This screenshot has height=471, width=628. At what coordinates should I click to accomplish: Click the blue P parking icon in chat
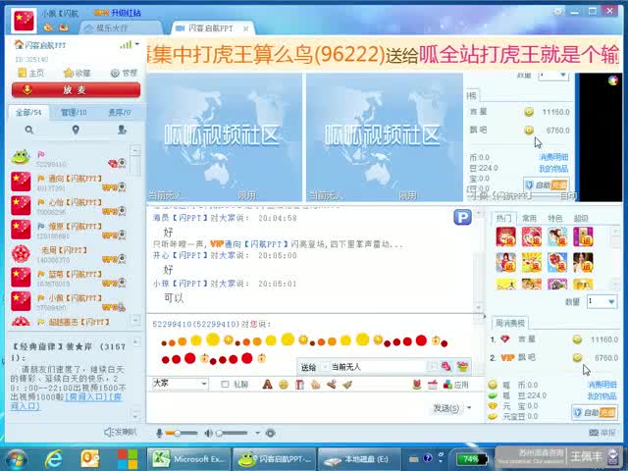point(462,217)
